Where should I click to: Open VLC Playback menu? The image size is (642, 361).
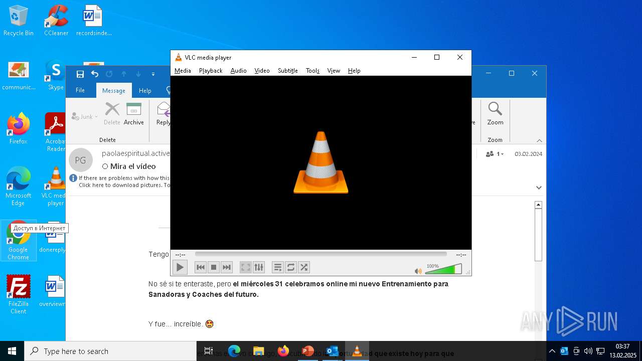click(211, 71)
